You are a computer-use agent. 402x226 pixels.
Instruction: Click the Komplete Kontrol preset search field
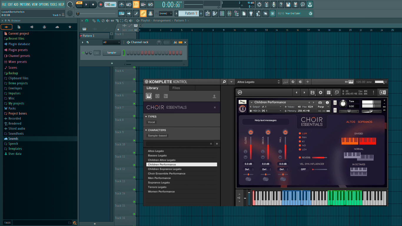point(180,144)
